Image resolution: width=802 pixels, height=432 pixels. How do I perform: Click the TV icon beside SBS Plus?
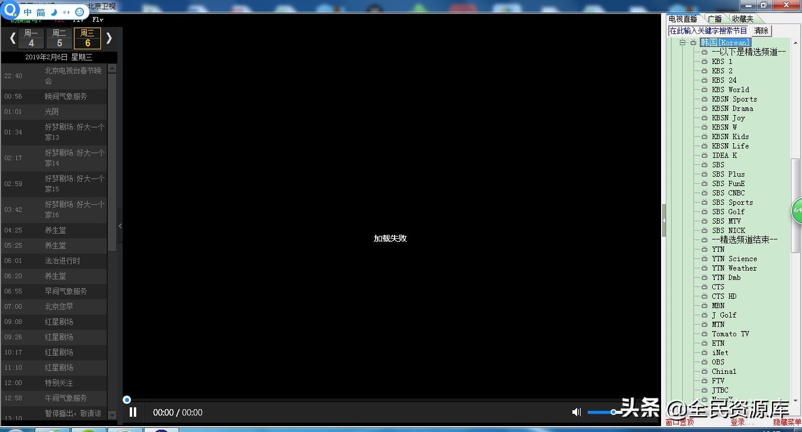coord(705,174)
